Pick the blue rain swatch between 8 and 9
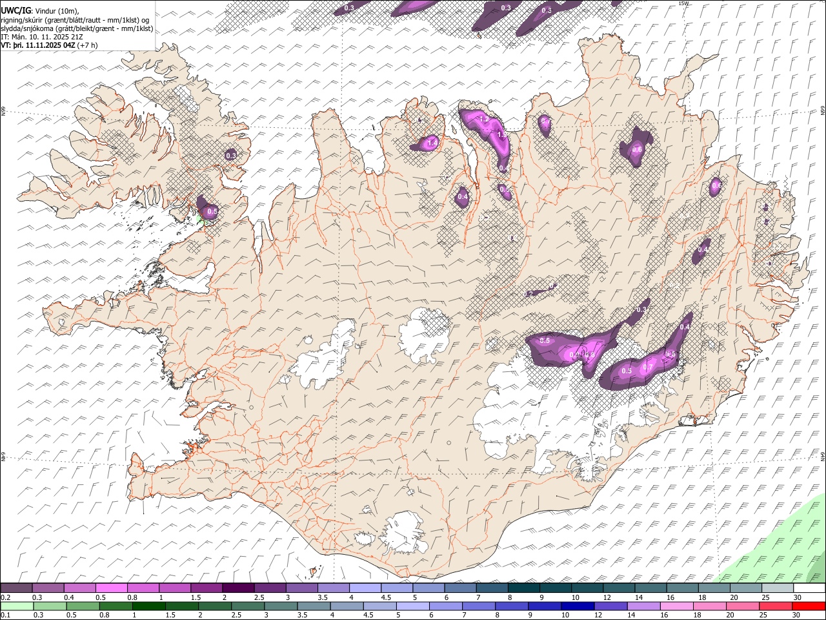 (x=511, y=606)
